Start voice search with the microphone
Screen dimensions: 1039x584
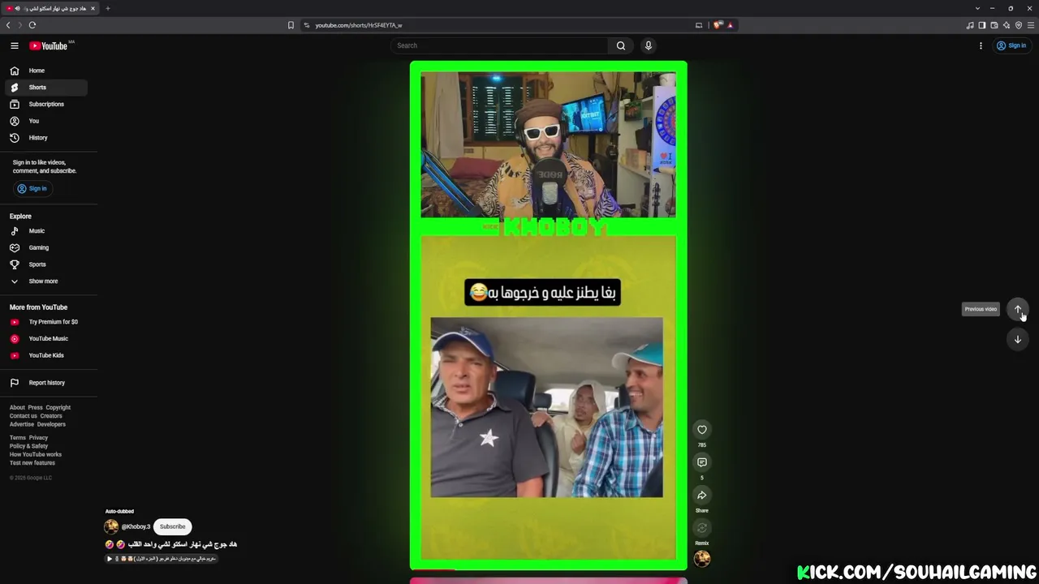(x=648, y=45)
